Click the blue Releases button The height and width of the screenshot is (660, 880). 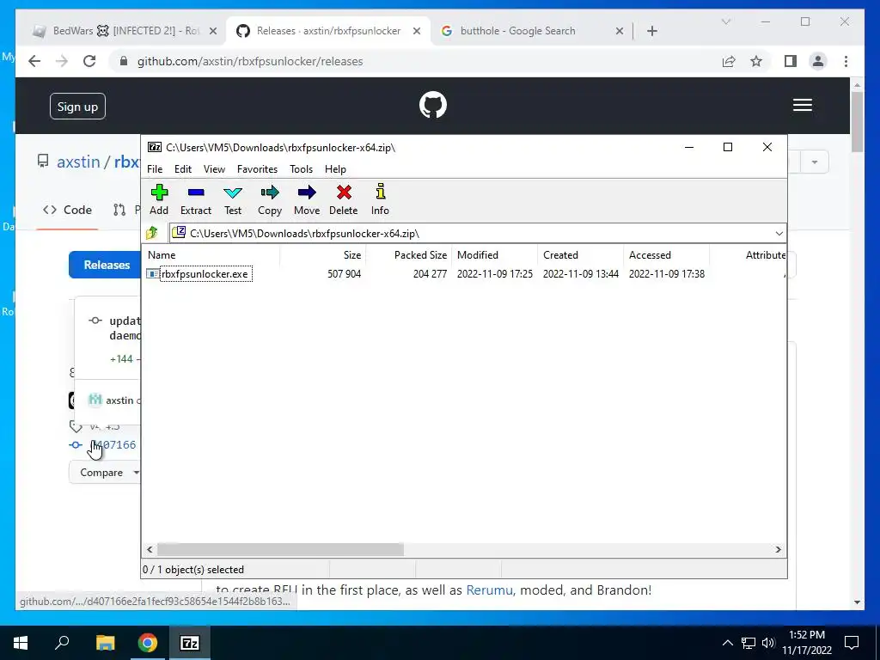(106, 265)
